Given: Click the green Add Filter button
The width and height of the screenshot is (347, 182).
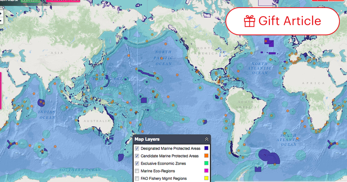Looking at the screenshot, I should (31, 1).
